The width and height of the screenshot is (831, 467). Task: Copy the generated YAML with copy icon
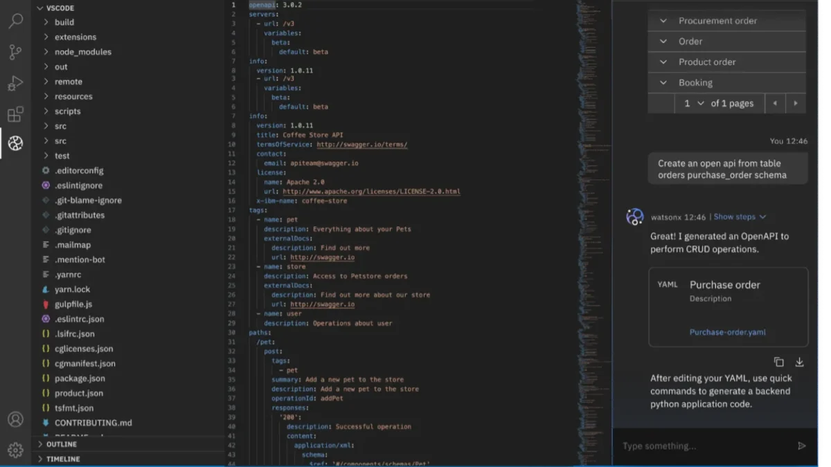point(779,362)
